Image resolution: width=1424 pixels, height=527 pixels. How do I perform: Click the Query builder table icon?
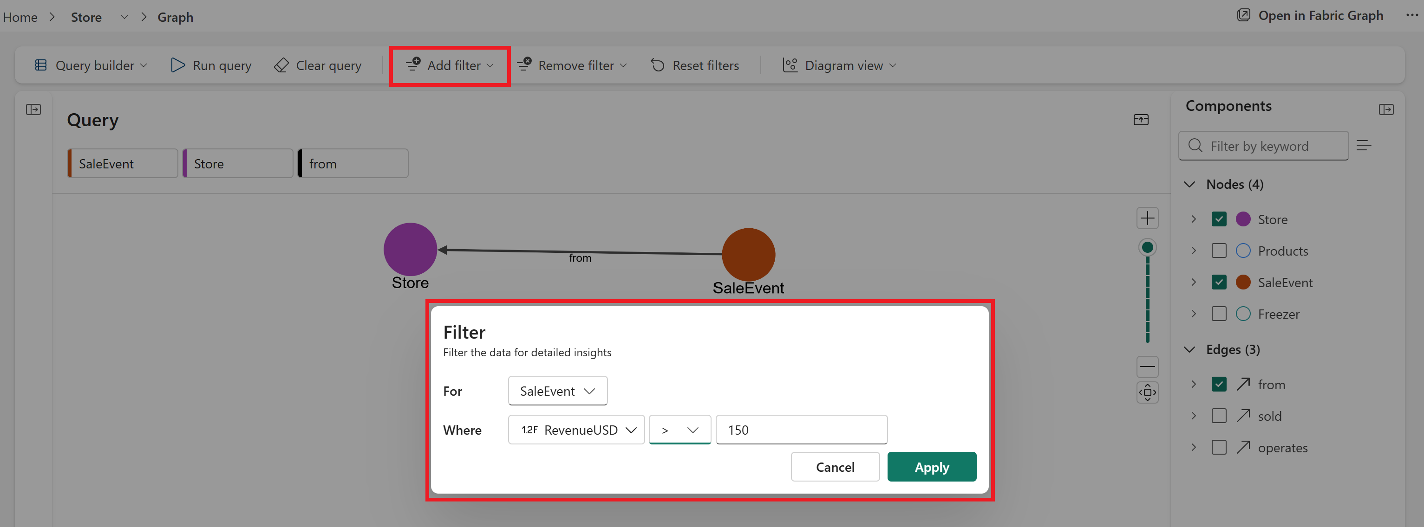(41, 65)
